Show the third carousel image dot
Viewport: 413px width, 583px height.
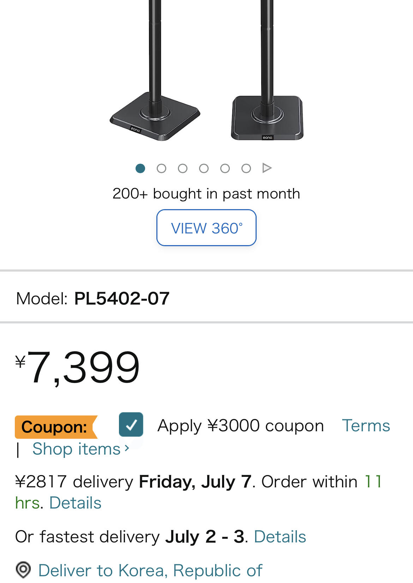182,168
